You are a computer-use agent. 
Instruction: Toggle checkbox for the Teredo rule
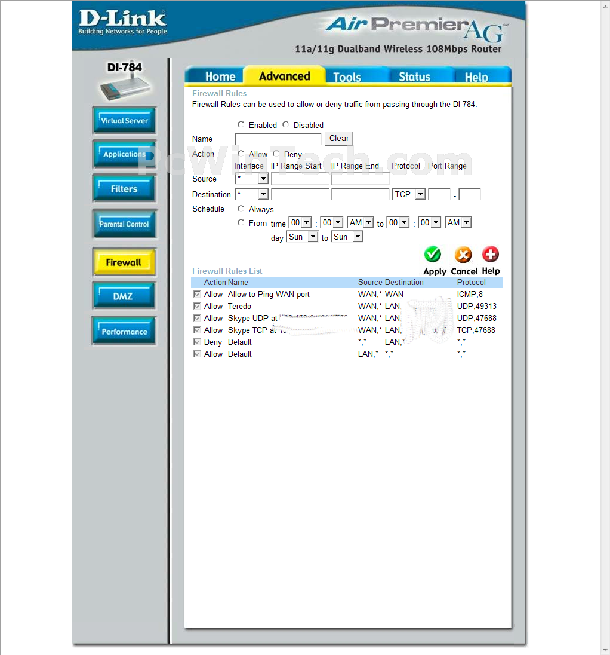[x=197, y=306]
